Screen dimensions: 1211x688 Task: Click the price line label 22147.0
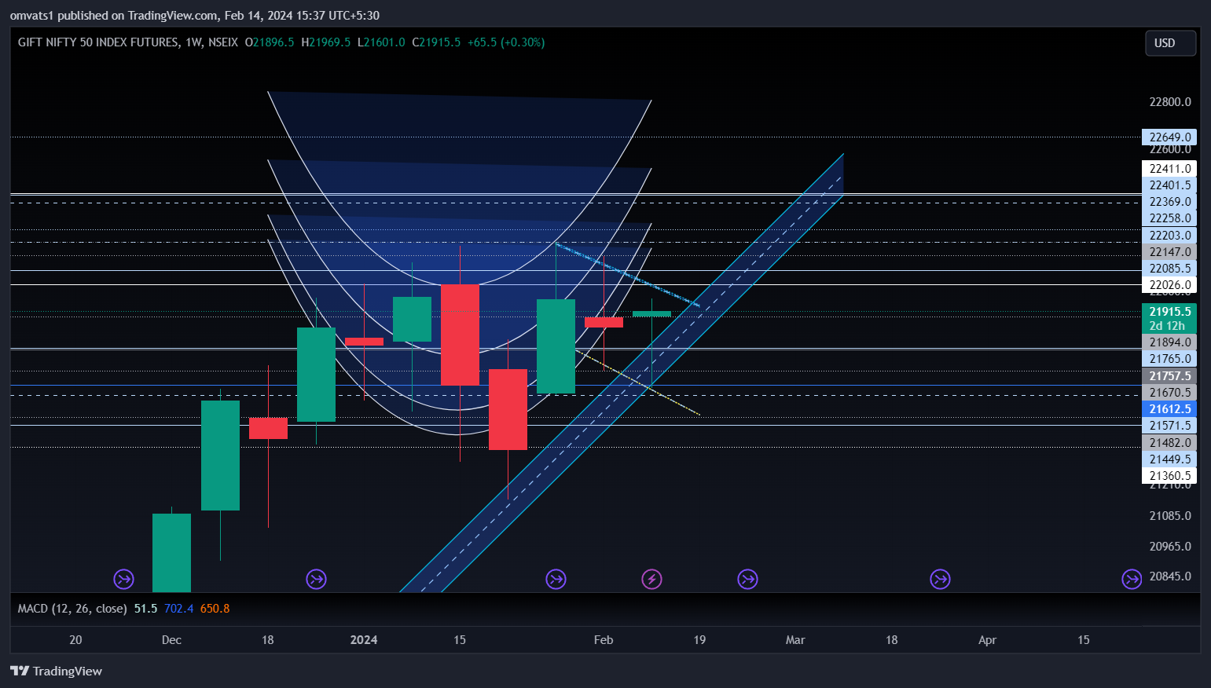click(x=1169, y=252)
